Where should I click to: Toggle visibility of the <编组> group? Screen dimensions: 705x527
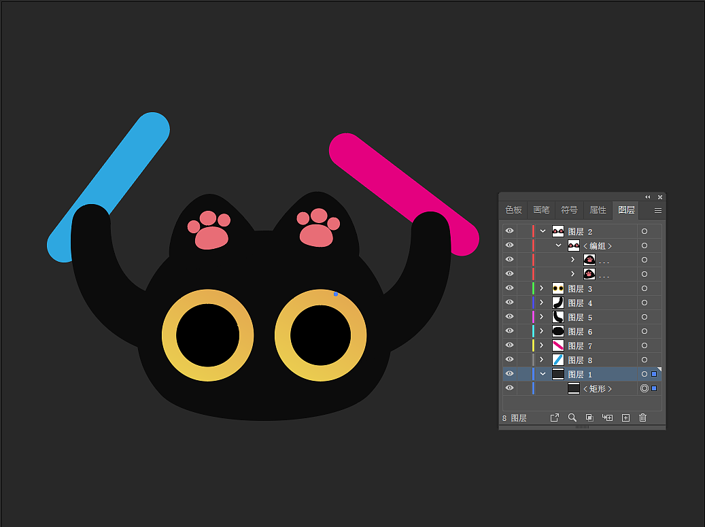click(x=509, y=245)
